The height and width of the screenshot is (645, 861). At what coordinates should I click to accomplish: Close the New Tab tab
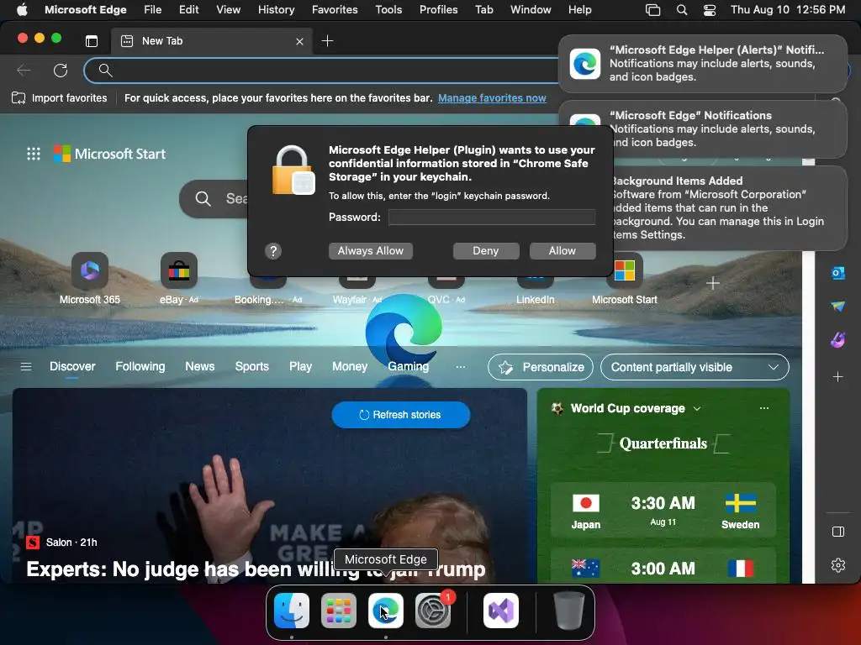299,41
